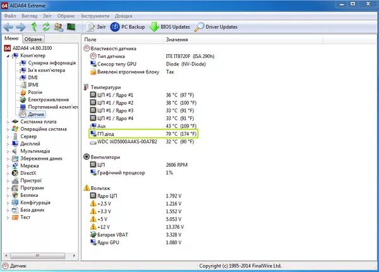Expand Сервер node

[x=8, y=137]
